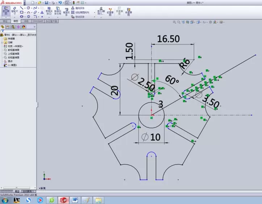
Task: Open the Display Style dropdown in view toolbar
Action: [x=198, y=22]
